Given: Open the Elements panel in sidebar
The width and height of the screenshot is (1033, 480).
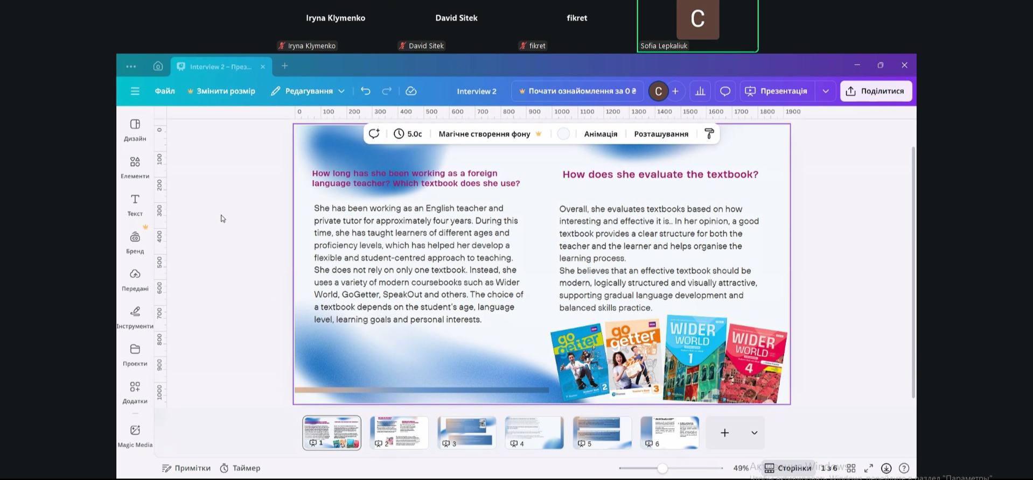Looking at the screenshot, I should (x=135, y=167).
